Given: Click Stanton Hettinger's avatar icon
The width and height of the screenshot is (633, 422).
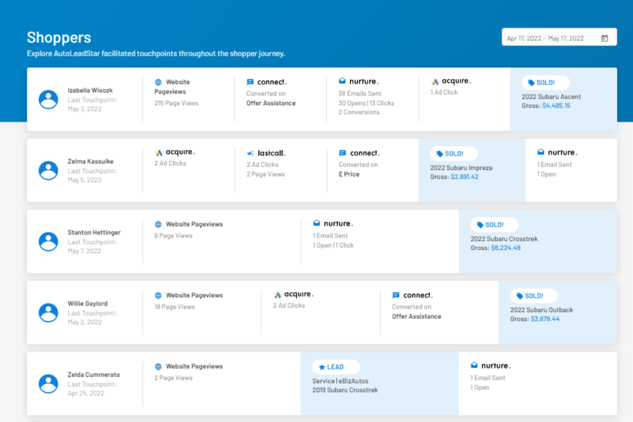Looking at the screenshot, I should point(49,241).
